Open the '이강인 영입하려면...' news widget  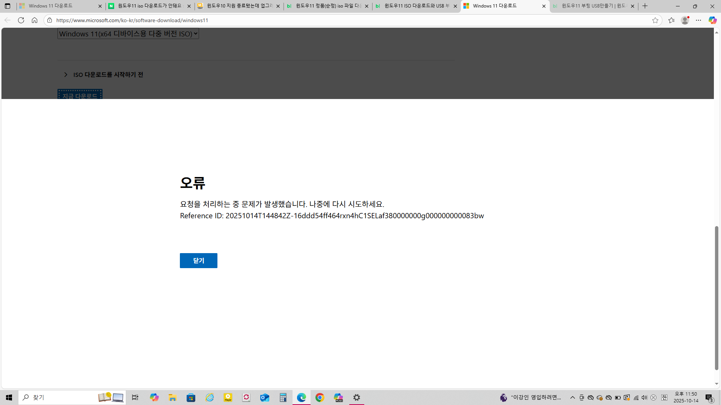pos(530,397)
